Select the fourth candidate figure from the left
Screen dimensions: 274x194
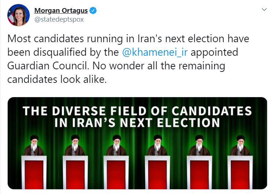point(158,145)
